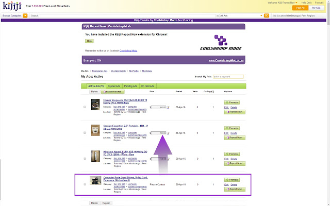The height and width of the screenshot is (206, 330).
Task: Open the Help Desk link
Action: [x=306, y=3]
